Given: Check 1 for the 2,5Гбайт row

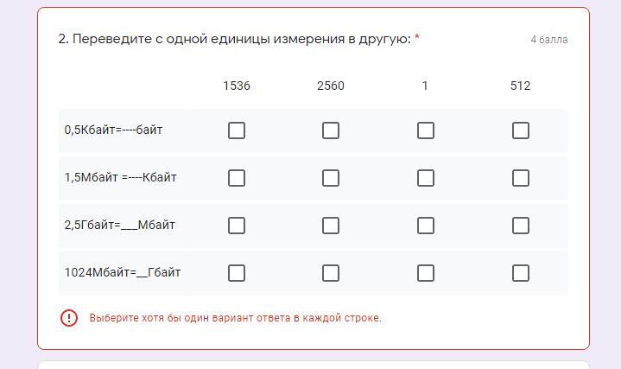Looking at the screenshot, I should (425, 226).
